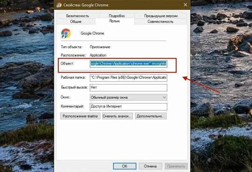Click the Google Chrome shortcut icon
This screenshot has width=252, height=172.
pos(66,33)
